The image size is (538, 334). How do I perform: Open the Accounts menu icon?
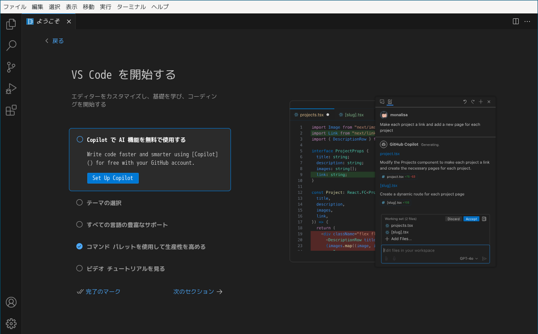coord(11,302)
